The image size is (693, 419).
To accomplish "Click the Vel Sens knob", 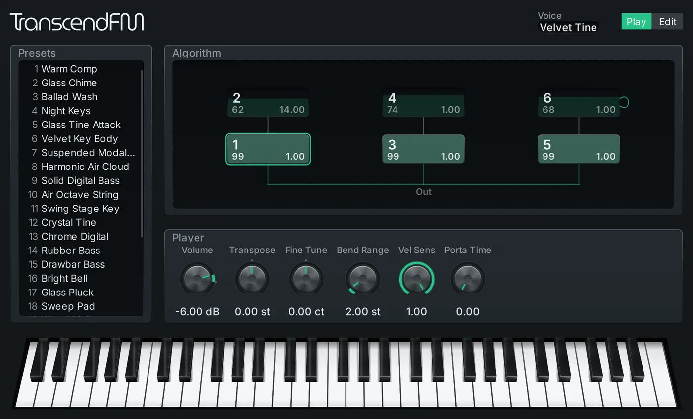I will coord(417,279).
